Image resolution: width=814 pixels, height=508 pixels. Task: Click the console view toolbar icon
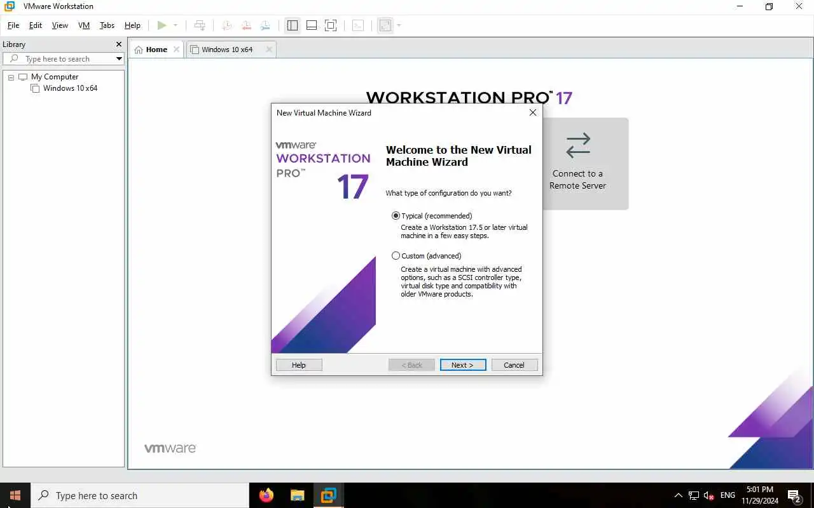(358, 25)
